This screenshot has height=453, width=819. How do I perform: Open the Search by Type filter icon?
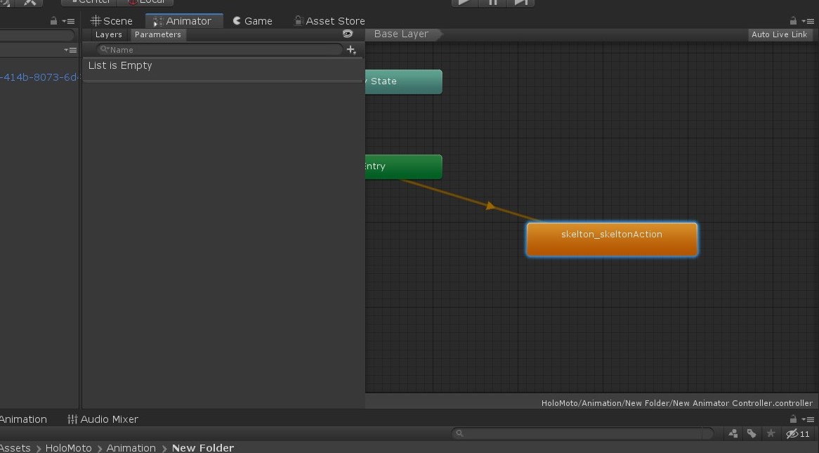[x=733, y=433]
